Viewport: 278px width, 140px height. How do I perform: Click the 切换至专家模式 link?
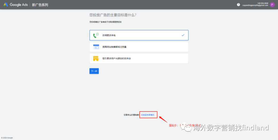tap(148, 115)
